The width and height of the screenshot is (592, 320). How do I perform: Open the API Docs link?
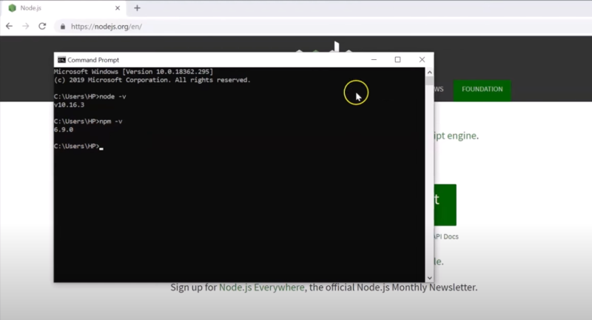(445, 237)
